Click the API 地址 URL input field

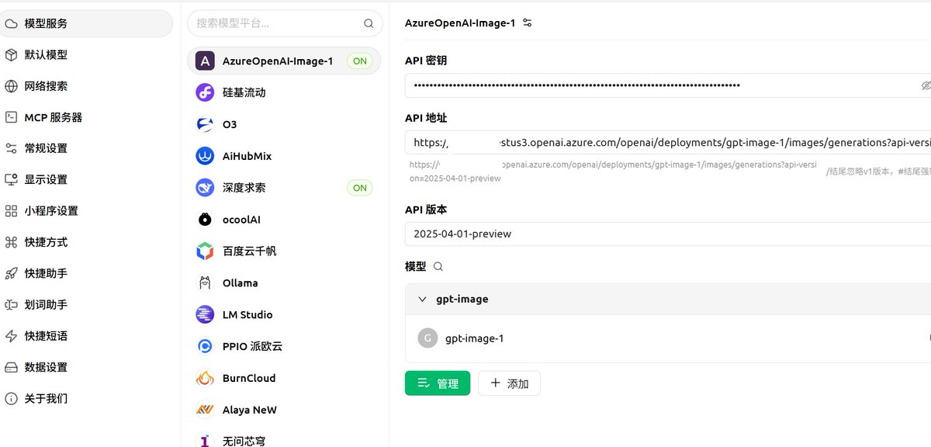coord(668,143)
